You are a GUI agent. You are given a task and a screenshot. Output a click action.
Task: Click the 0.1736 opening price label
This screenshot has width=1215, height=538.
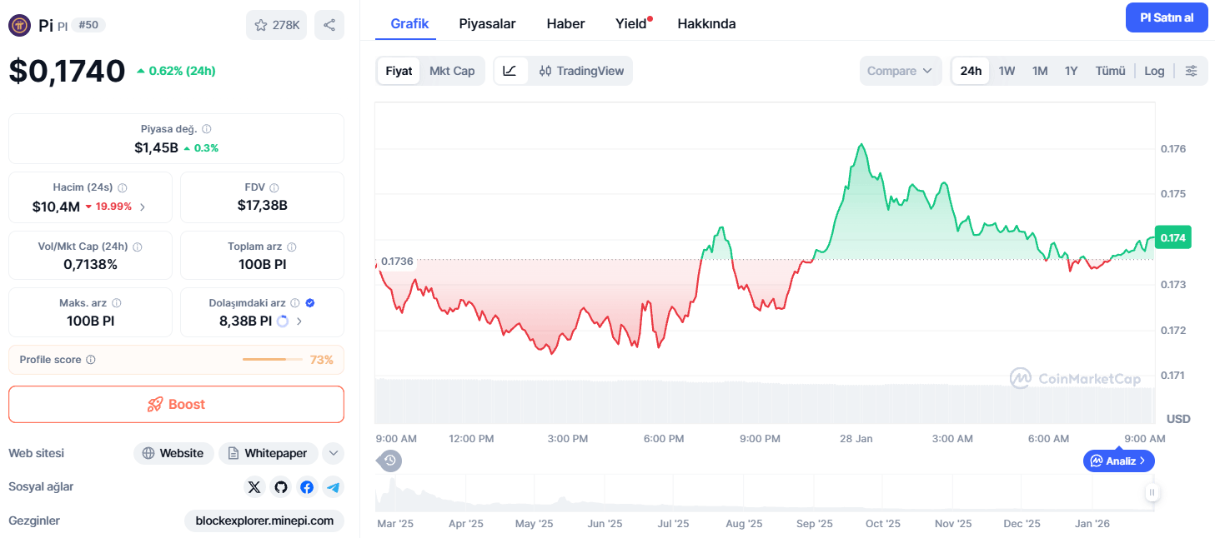(x=397, y=261)
